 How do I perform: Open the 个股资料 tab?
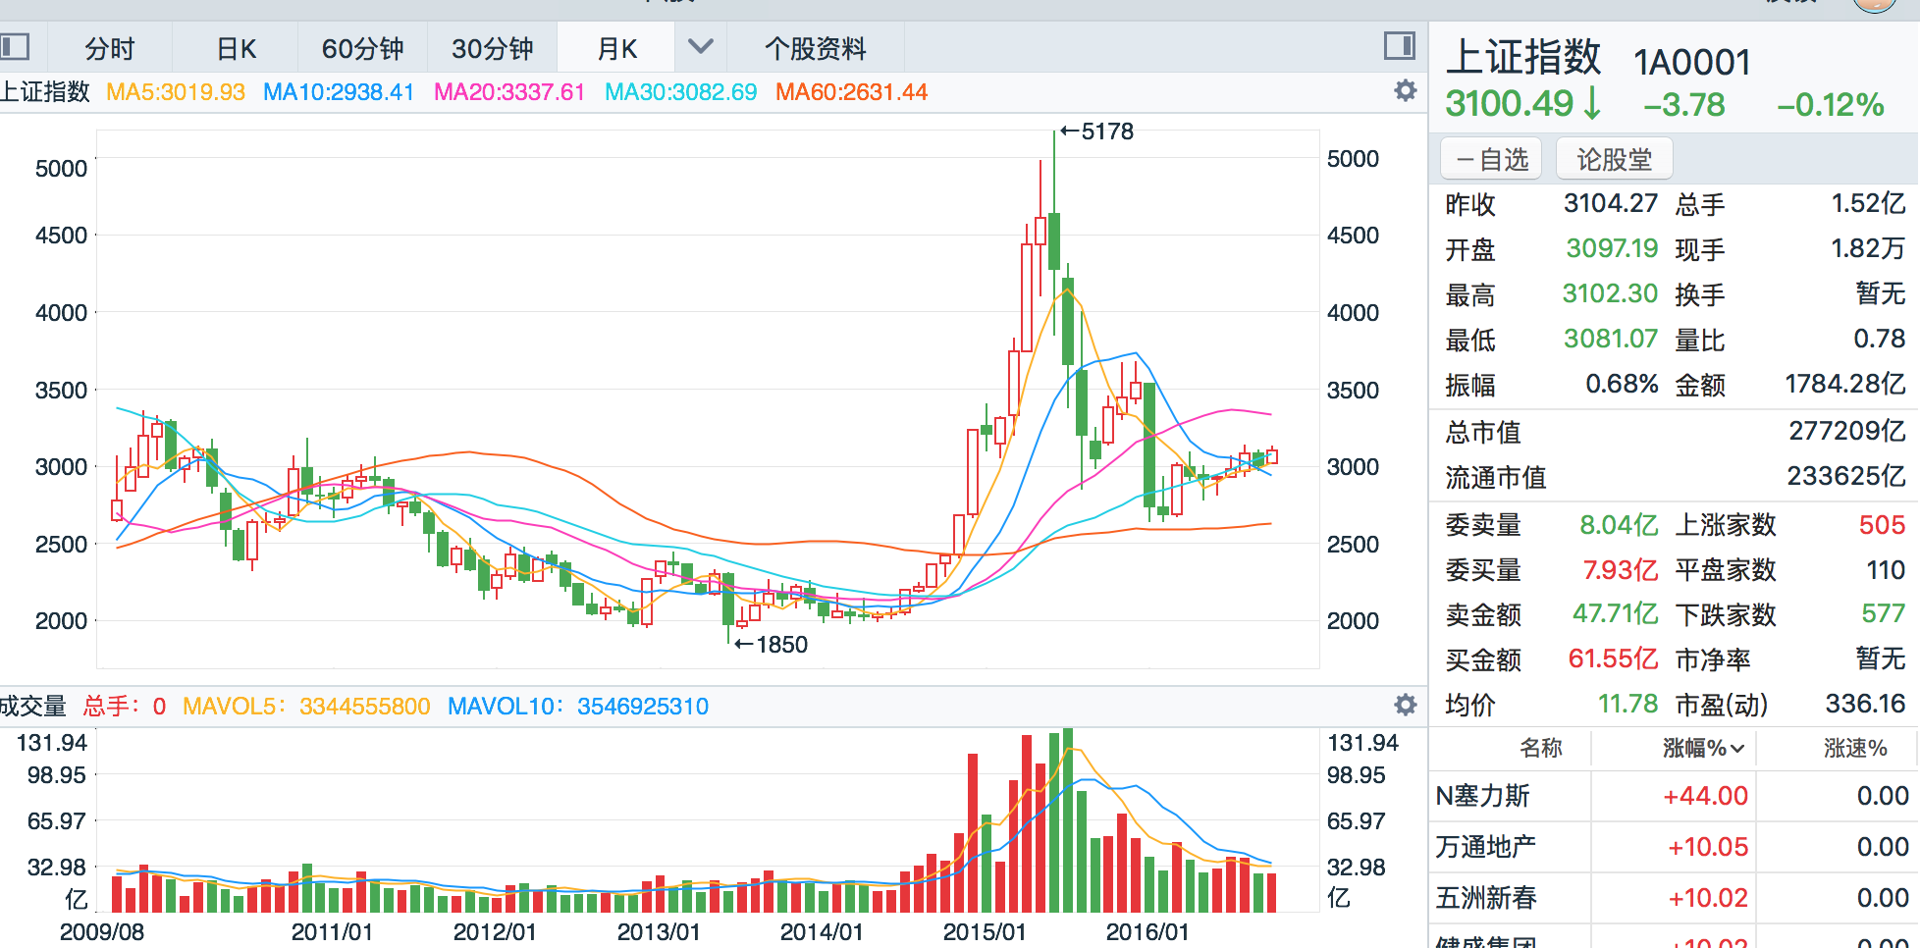816,48
